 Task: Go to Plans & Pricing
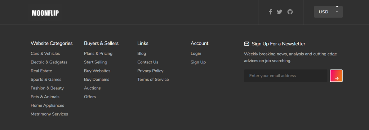click(98, 54)
